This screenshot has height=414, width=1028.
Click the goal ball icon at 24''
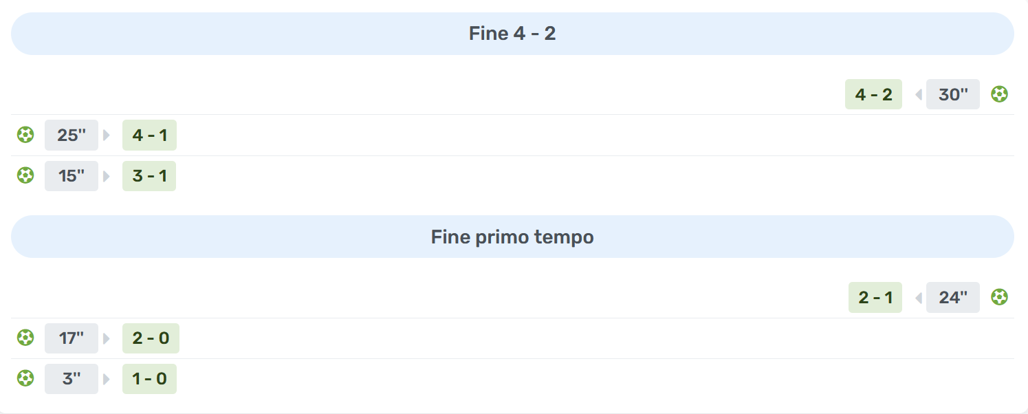click(999, 297)
